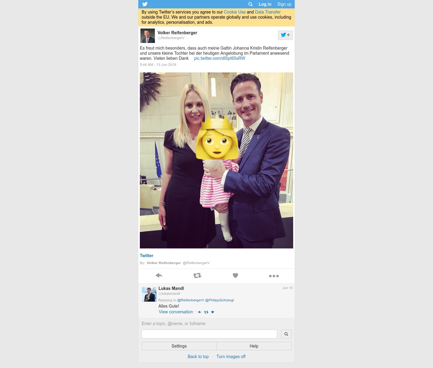Retweet the main tweet
433x368 pixels.
(197, 275)
